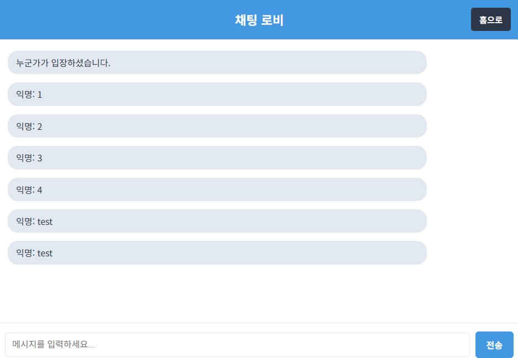Screen dimensions: 518x358
Task: Click the 홈으로 button
Action: point(490,19)
